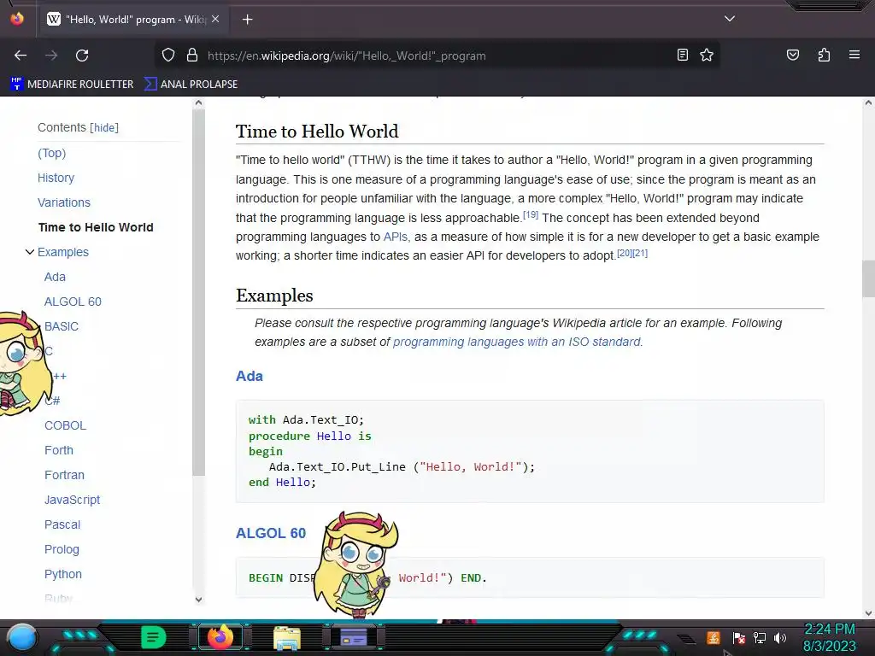Open the ANAL PROLAPSE bookmark

tap(191, 85)
